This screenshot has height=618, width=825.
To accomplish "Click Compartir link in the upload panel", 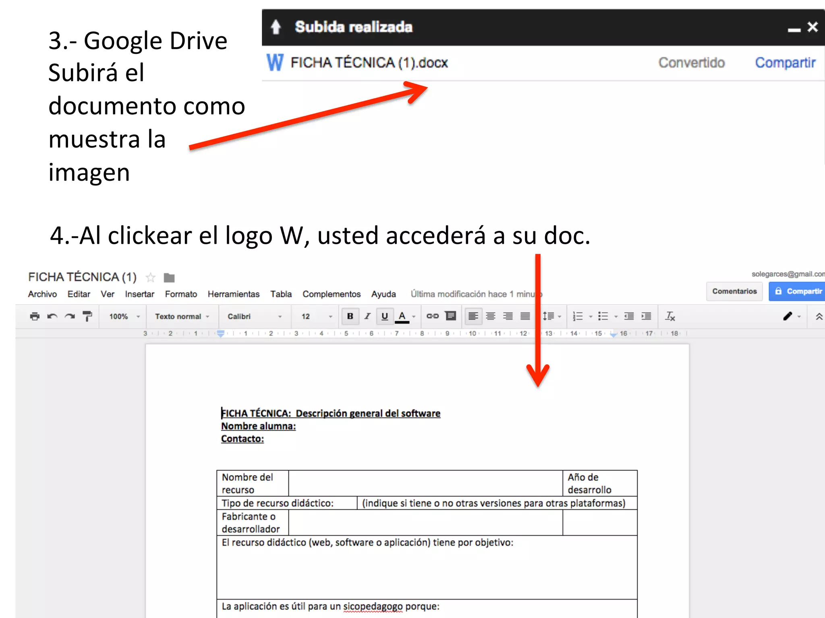I will coord(785,63).
